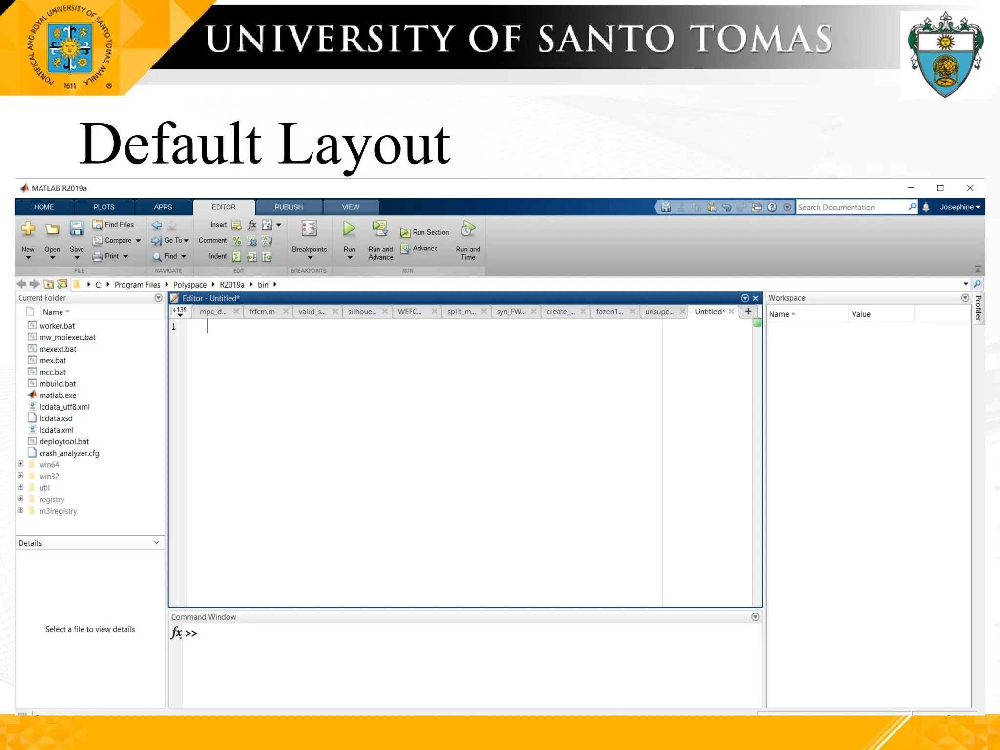Screen dimensions: 1000x750
Task: Click the quick-access Save icon
Action: (666, 207)
